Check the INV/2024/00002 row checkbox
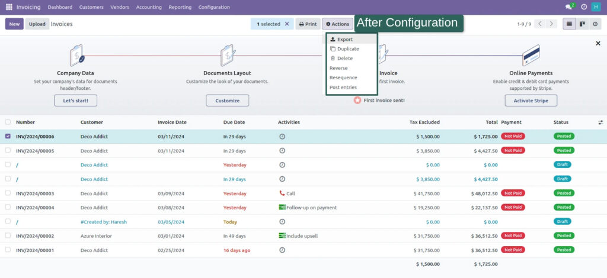This screenshot has height=278, width=607. tap(8, 236)
